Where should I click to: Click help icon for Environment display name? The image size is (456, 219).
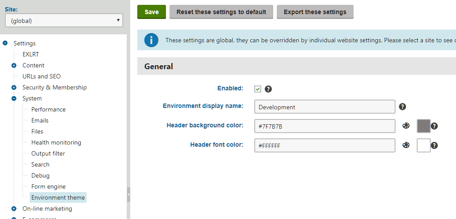(x=402, y=107)
